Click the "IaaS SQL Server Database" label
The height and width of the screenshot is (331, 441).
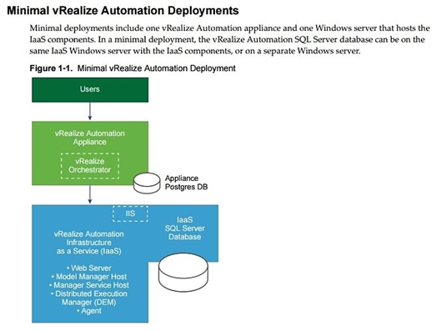[185, 228]
